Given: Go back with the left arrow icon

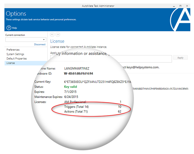Looking at the screenshot, I should tap(52, 34).
